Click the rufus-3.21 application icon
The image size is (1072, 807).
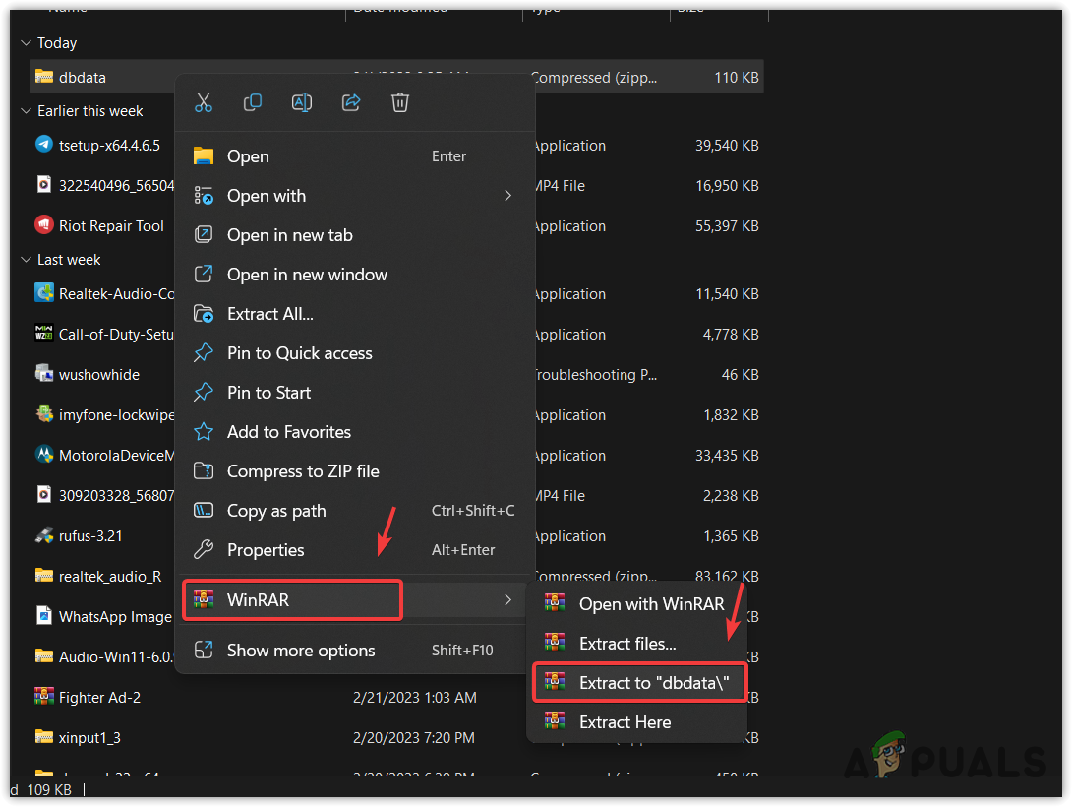click(43, 536)
